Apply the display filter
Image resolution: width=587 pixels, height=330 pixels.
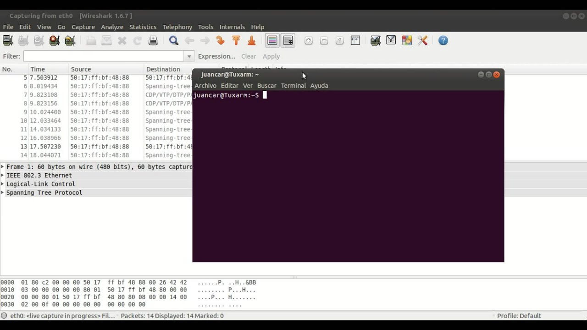tap(271, 56)
